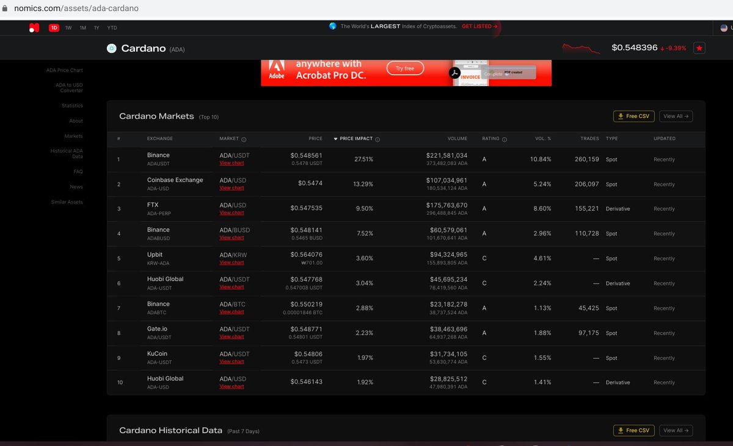Go to ADA Price Chart section
This screenshot has height=446, width=733.
click(65, 70)
